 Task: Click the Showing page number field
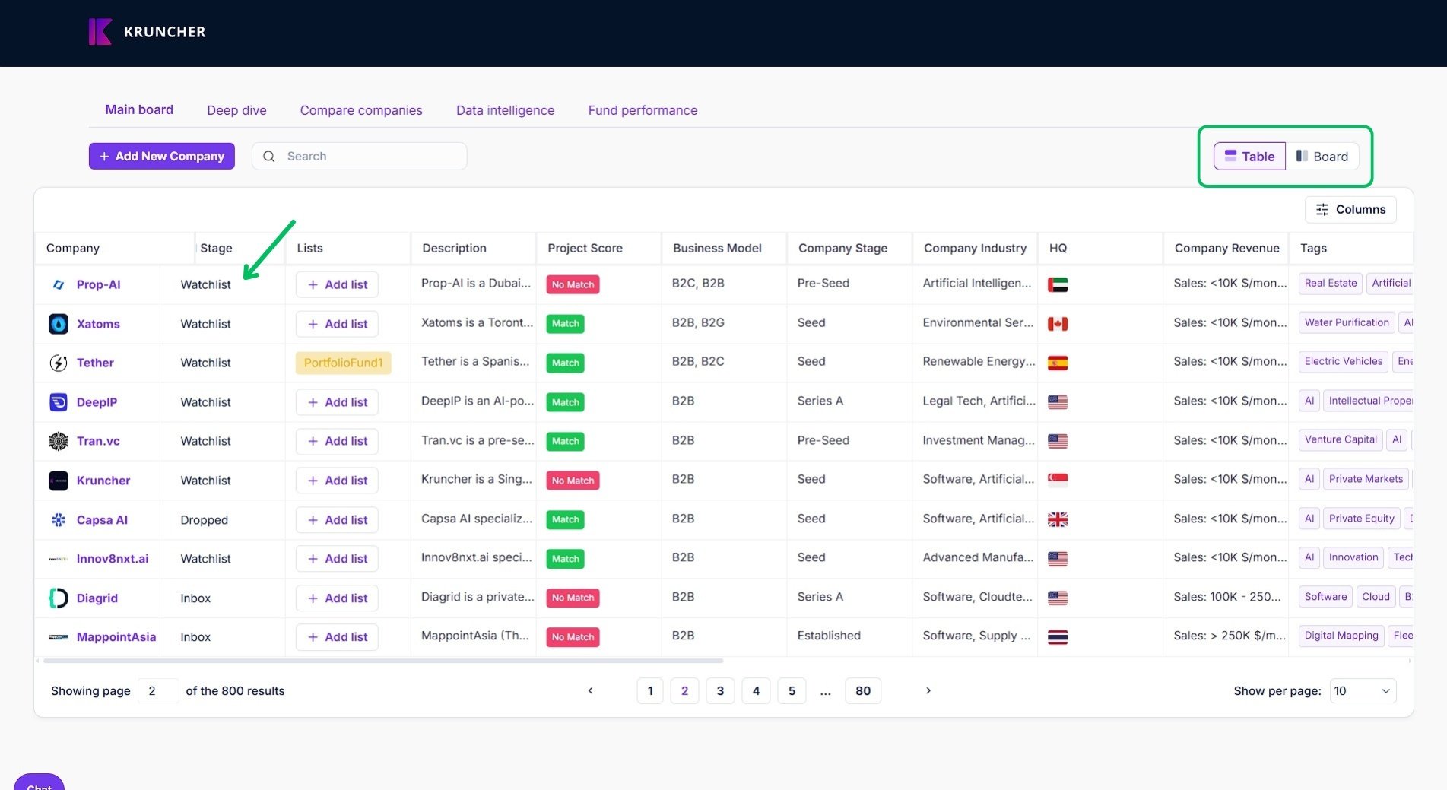tap(158, 691)
